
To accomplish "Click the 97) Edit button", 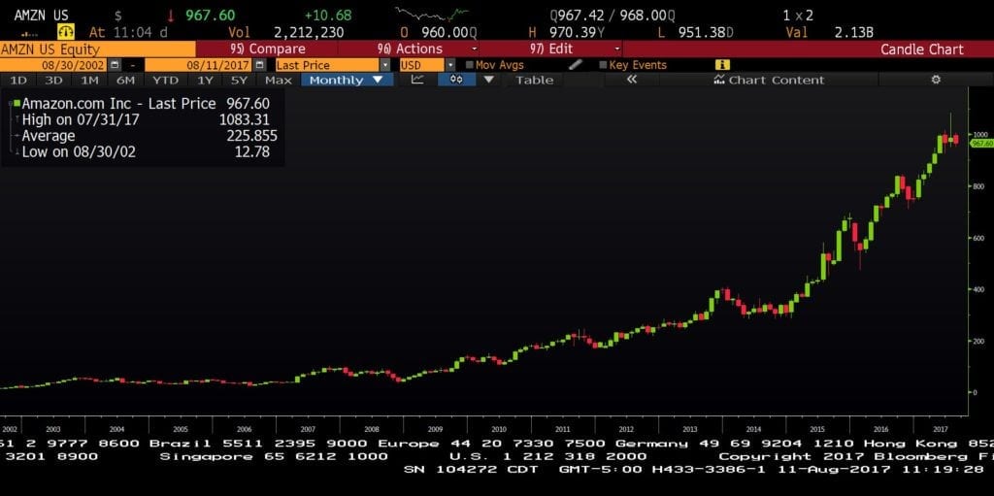I will coord(552,49).
